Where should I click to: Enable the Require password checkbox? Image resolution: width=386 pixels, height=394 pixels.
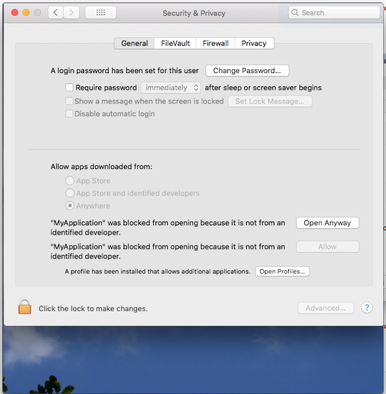[69, 87]
